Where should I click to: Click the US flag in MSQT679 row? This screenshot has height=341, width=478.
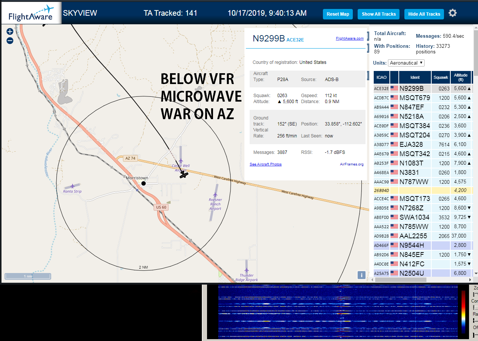pos(394,98)
